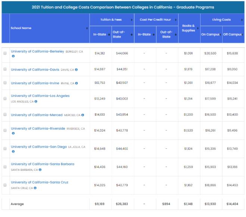Click info icon beside Irvine, CA
The image size is (246, 217).
coord(77,83)
